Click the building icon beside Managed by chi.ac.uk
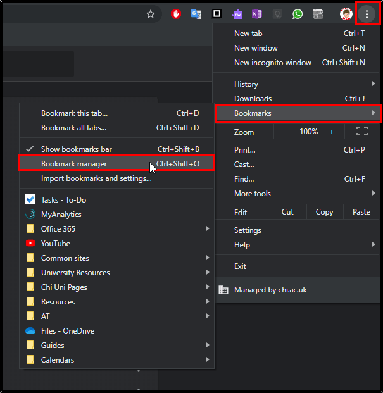The width and height of the screenshot is (383, 393). 223,290
